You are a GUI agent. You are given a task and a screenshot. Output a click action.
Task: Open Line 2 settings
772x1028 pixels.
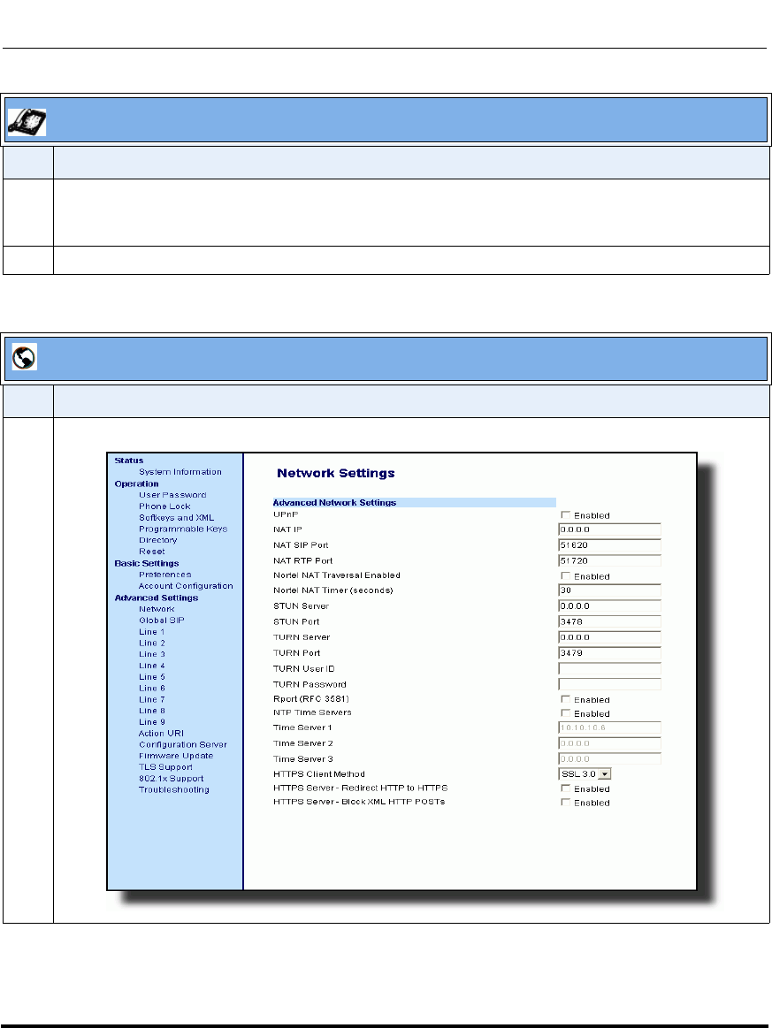[151, 643]
